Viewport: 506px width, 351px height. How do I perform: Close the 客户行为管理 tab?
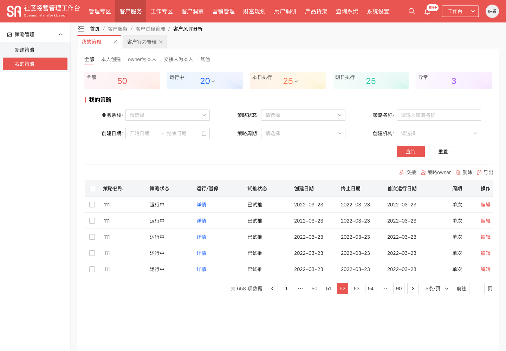(x=161, y=42)
